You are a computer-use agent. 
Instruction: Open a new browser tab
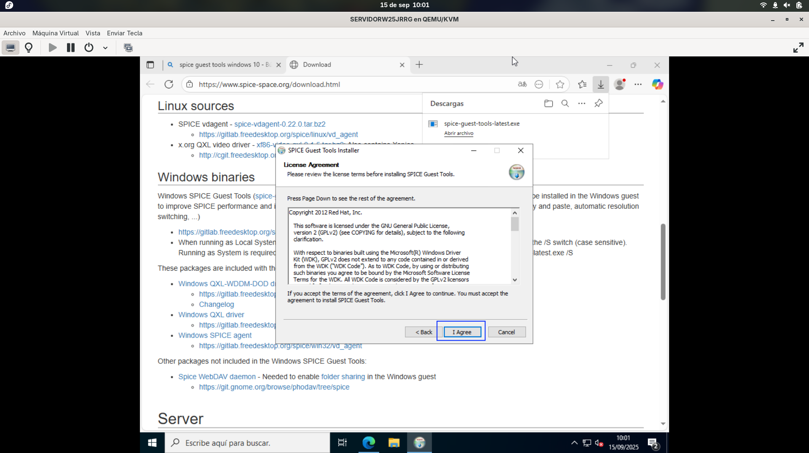(x=419, y=64)
